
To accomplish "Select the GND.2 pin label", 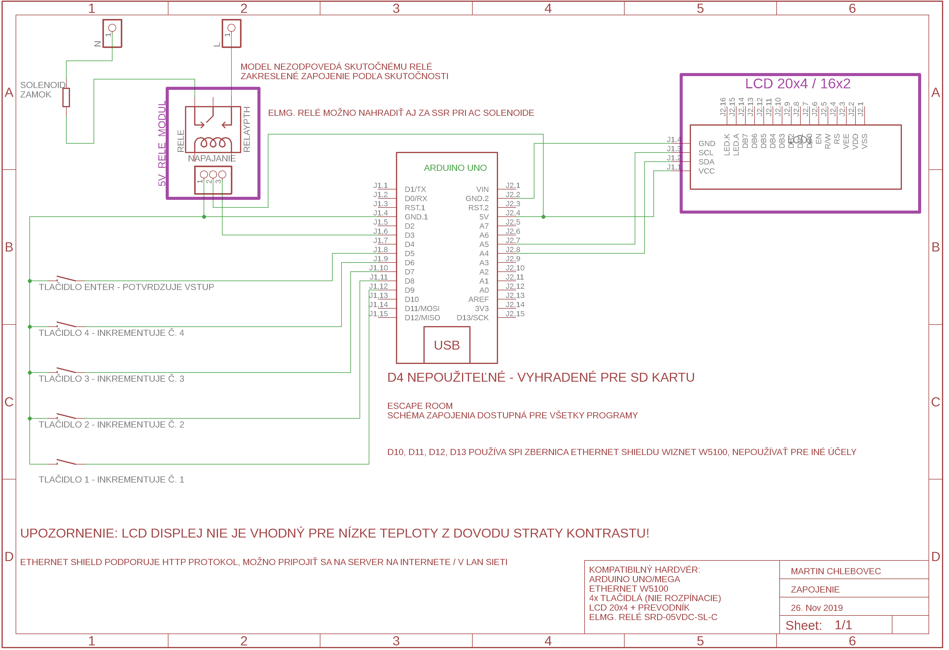I will pyautogui.click(x=477, y=198).
